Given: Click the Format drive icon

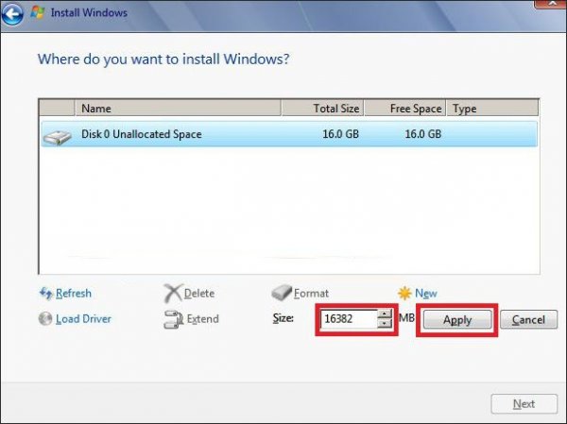Looking at the screenshot, I should pos(282,294).
